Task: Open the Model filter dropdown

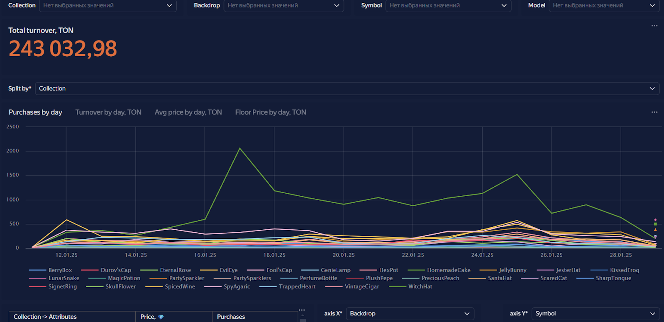Action: (604, 5)
